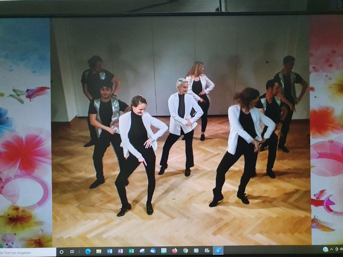The width and height of the screenshot is (343, 257).
Task: Open Task View from the taskbar
Action: point(72,252)
